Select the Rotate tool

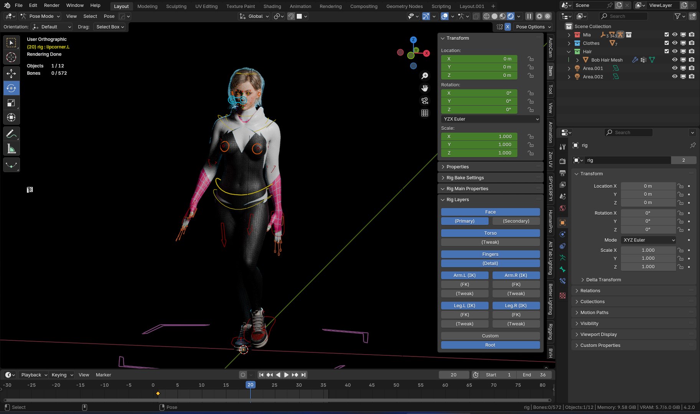point(12,88)
